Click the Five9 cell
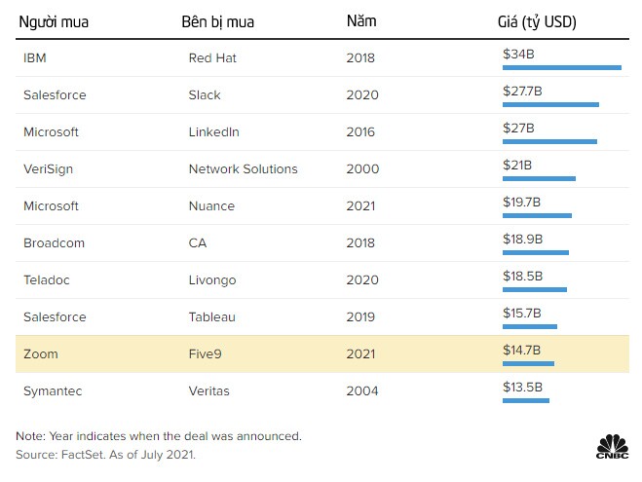This screenshot has width=642, height=482. click(x=205, y=353)
